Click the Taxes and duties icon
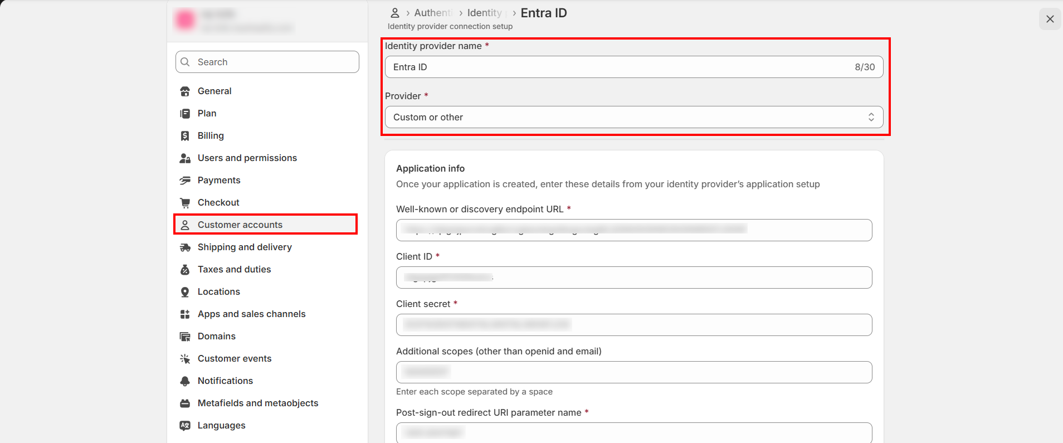The width and height of the screenshot is (1063, 443). click(185, 270)
